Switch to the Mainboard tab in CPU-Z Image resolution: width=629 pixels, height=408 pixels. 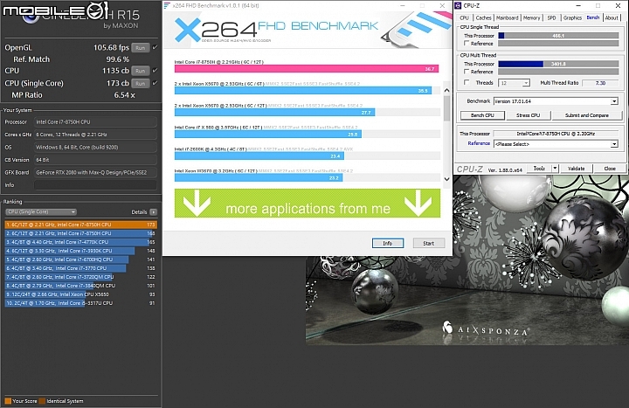point(507,18)
